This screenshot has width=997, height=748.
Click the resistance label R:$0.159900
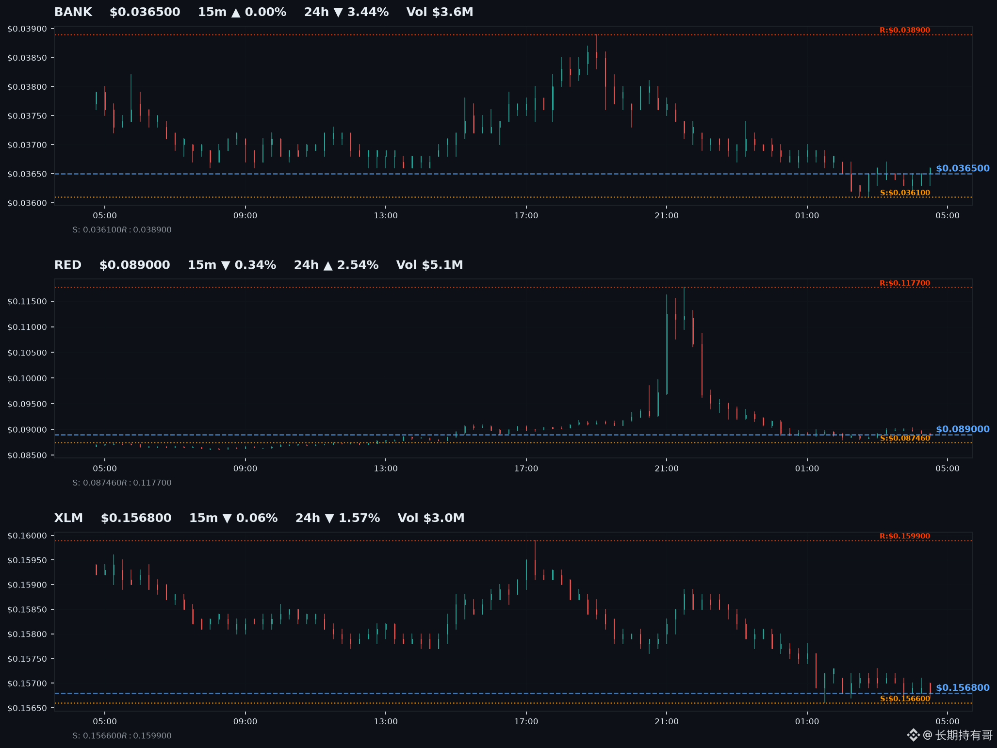click(905, 536)
